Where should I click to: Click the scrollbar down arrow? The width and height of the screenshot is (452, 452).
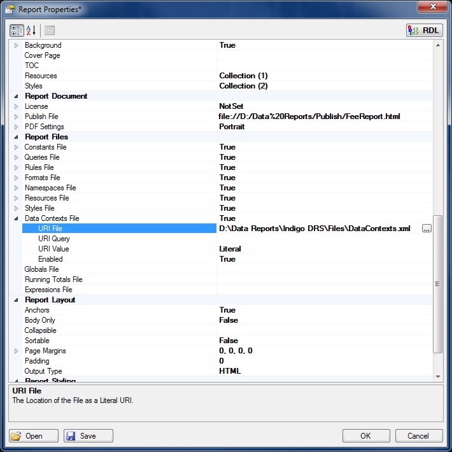[x=438, y=376]
